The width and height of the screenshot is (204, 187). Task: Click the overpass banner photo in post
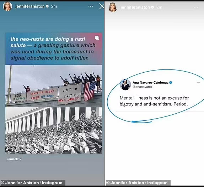(x=54, y=86)
